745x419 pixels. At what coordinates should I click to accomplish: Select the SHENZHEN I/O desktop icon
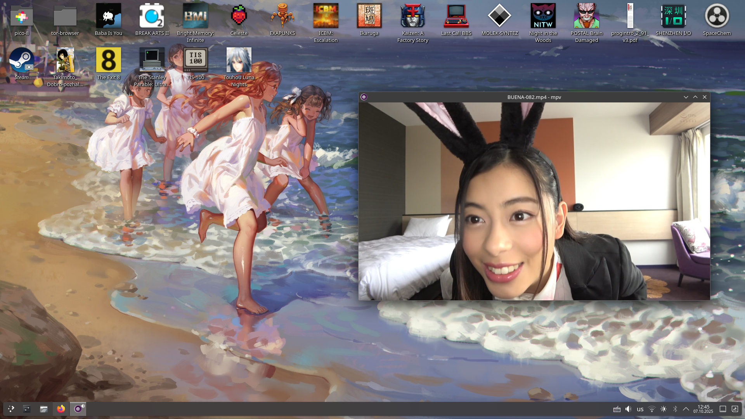pos(673,16)
